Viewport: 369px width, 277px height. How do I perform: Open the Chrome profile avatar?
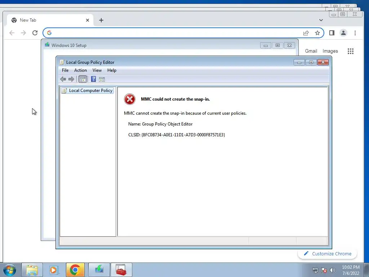(343, 33)
